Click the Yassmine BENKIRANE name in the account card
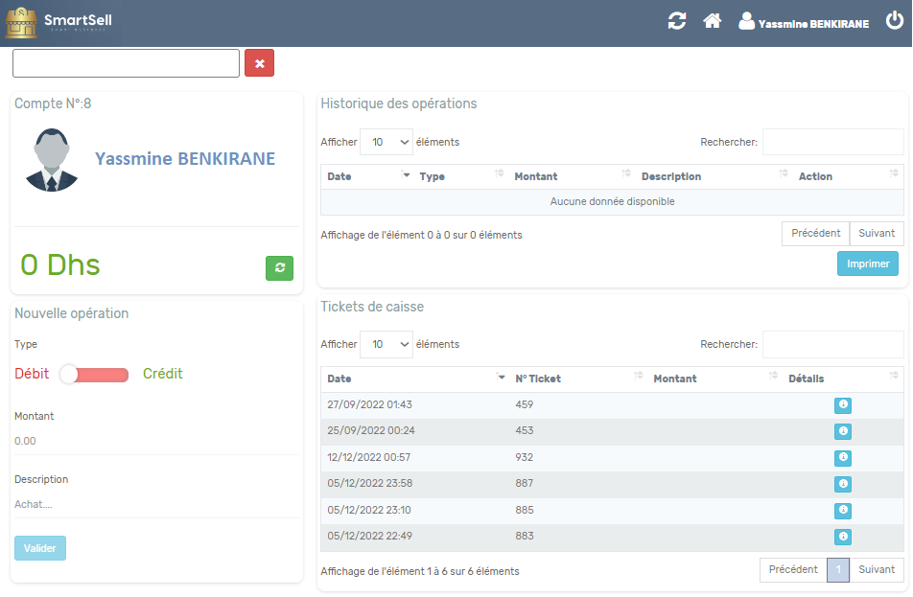This screenshot has width=913, height=597. (x=185, y=159)
